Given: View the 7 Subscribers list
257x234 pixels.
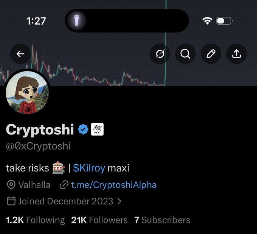Looking at the screenshot, I should [162, 220].
